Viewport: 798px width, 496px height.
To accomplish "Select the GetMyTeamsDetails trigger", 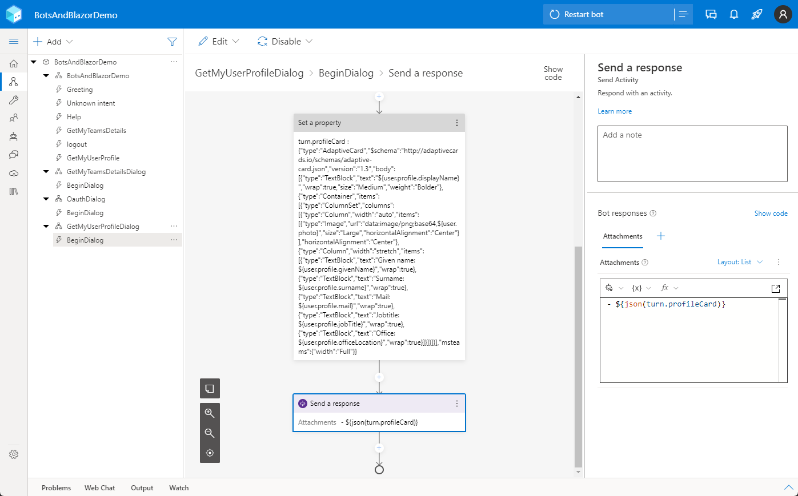I will pos(96,131).
